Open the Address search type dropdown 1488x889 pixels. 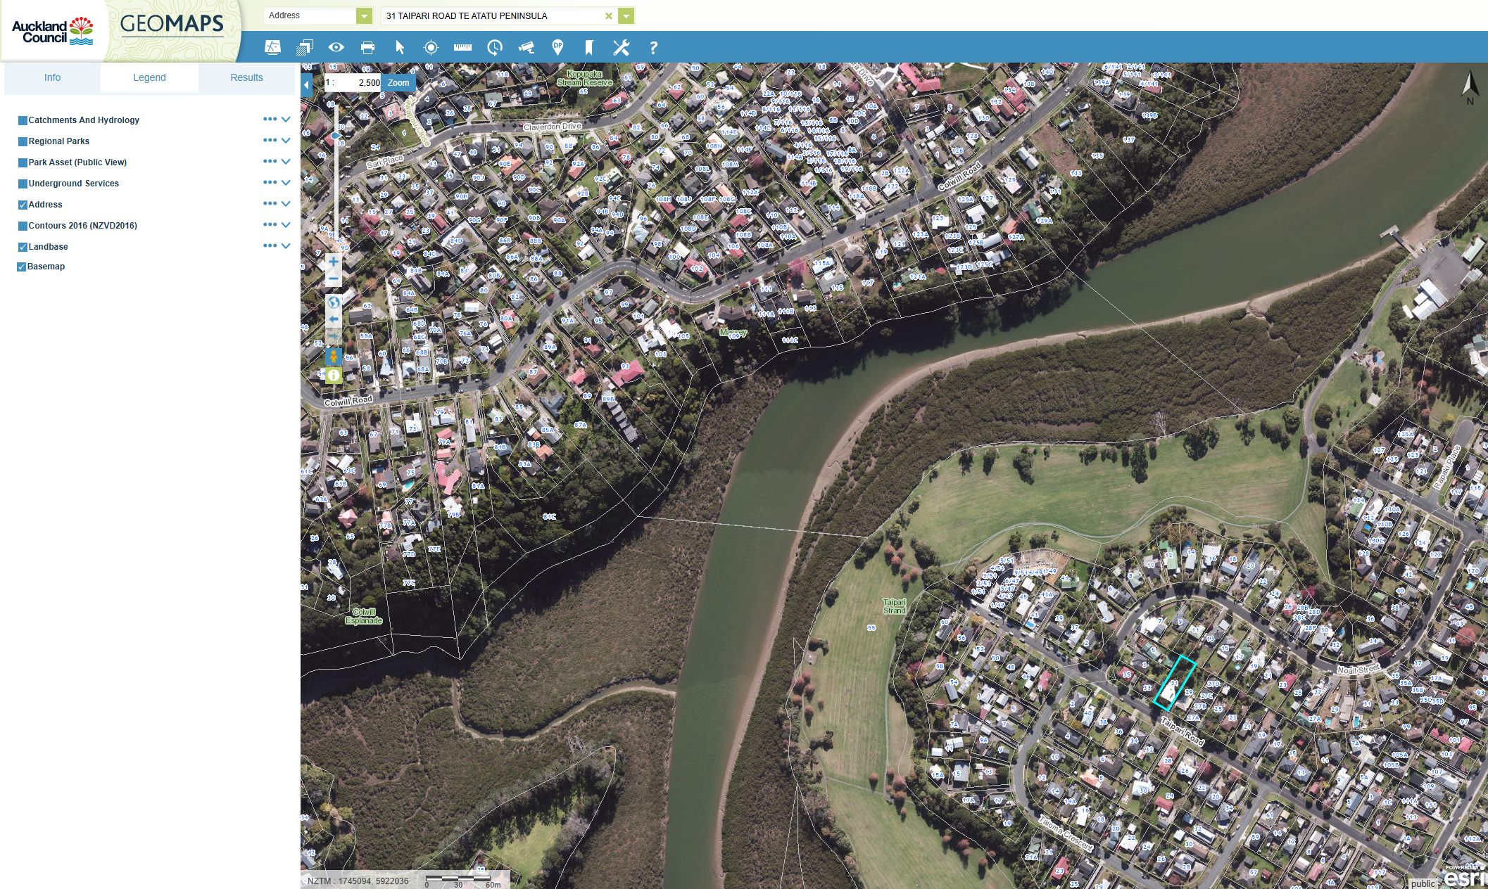[364, 15]
